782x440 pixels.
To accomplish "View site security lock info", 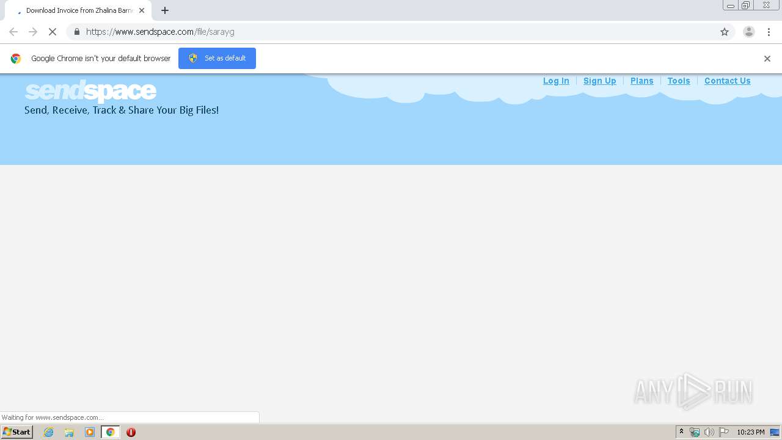I will [x=76, y=32].
